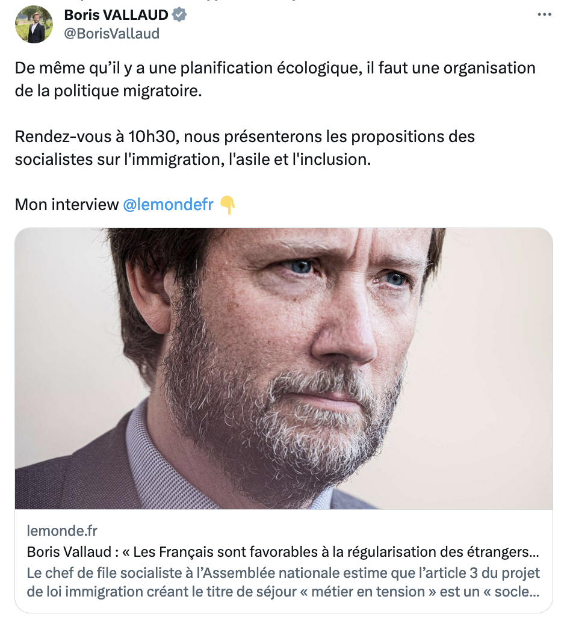Screen dimensions: 567x620
Task: Click the description line "Le chef de file socialiste"
Action: coord(283,572)
